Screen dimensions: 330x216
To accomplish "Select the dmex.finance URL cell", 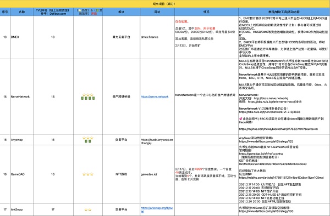I will 157,37.
